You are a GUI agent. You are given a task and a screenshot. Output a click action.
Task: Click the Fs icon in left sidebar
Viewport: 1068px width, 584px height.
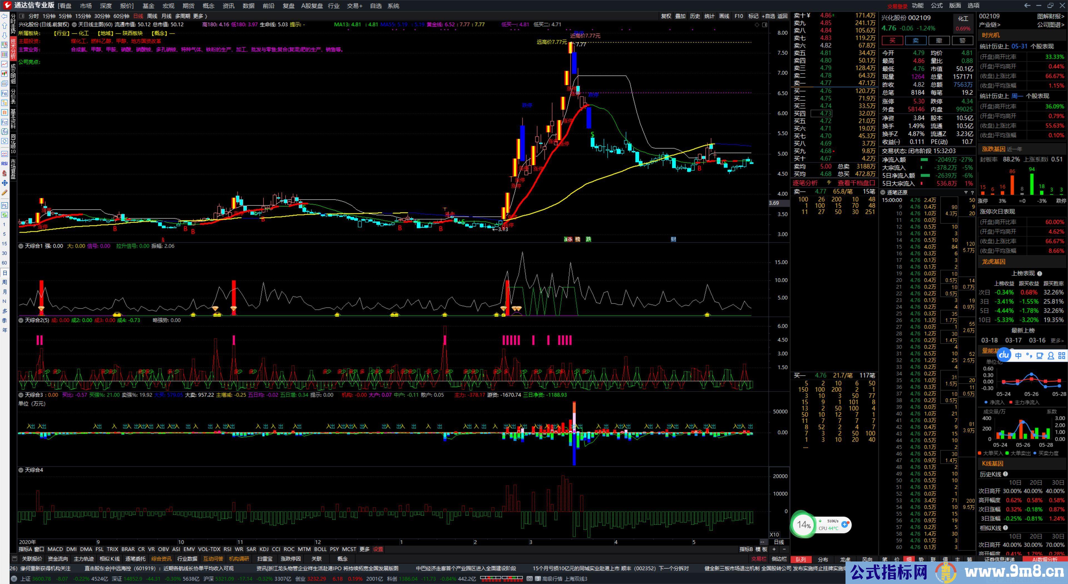click(4, 206)
